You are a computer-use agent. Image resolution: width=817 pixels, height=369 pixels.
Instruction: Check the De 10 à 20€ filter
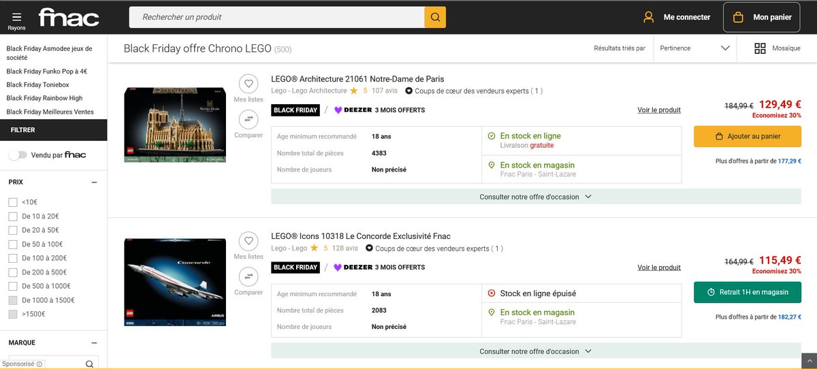[x=12, y=216]
